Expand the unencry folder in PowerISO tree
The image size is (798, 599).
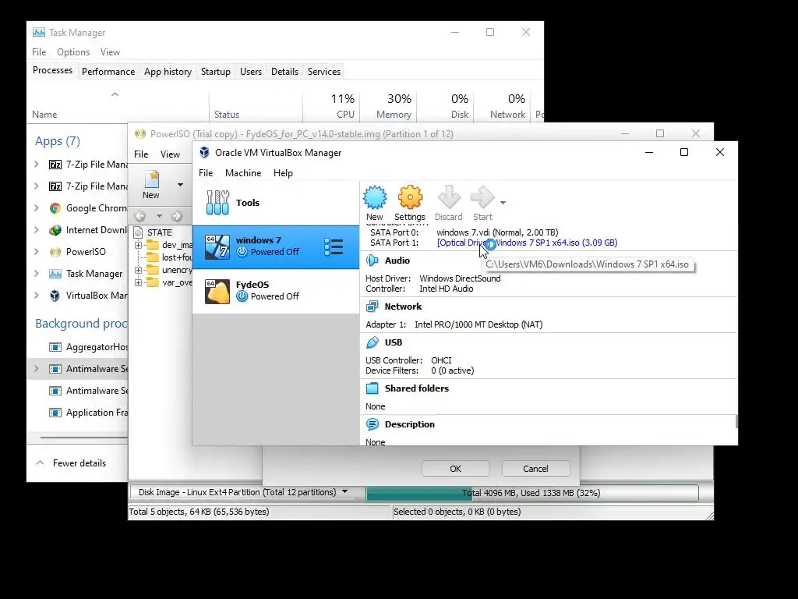[138, 270]
